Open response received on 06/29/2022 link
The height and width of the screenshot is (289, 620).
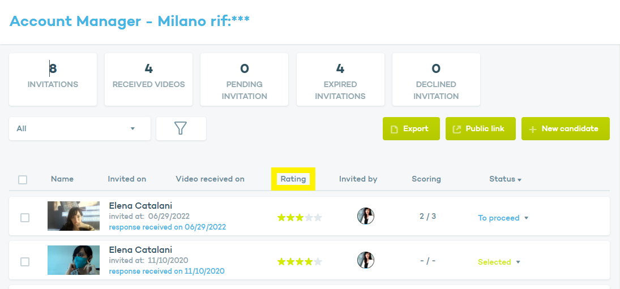[x=167, y=227]
